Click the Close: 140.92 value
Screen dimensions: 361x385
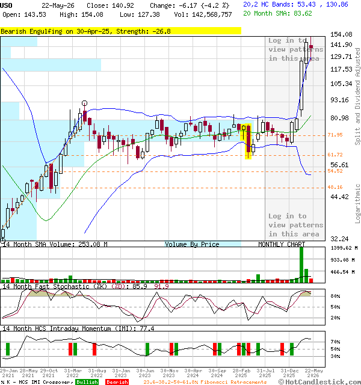point(110,5)
